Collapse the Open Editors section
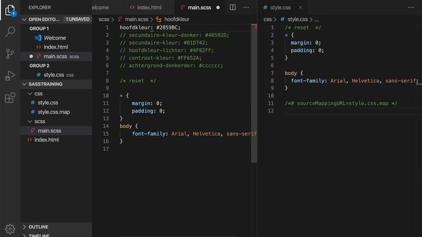This screenshot has width=422, height=237. pos(24,19)
